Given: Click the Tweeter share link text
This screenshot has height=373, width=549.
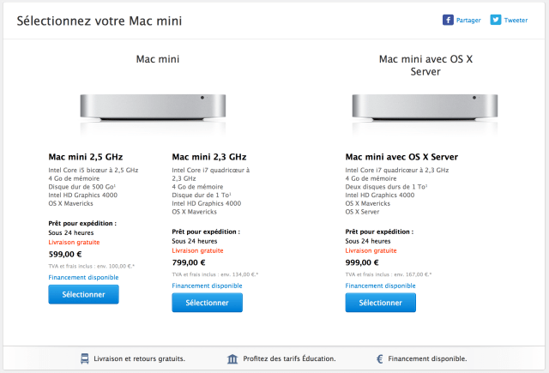Looking at the screenshot, I should tap(516, 20).
